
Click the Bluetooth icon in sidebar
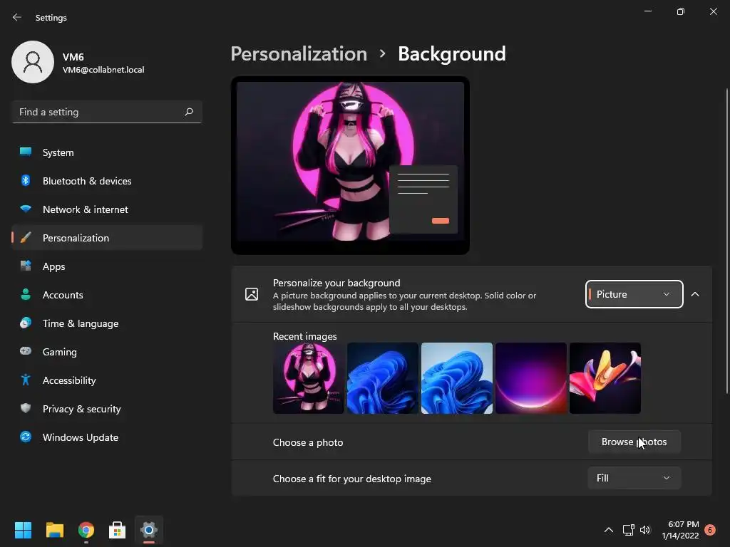[26, 180]
